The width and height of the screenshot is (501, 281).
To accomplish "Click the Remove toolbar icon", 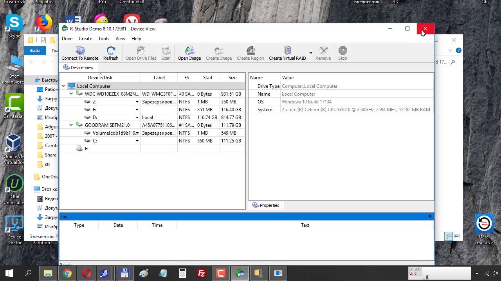I will [323, 53].
